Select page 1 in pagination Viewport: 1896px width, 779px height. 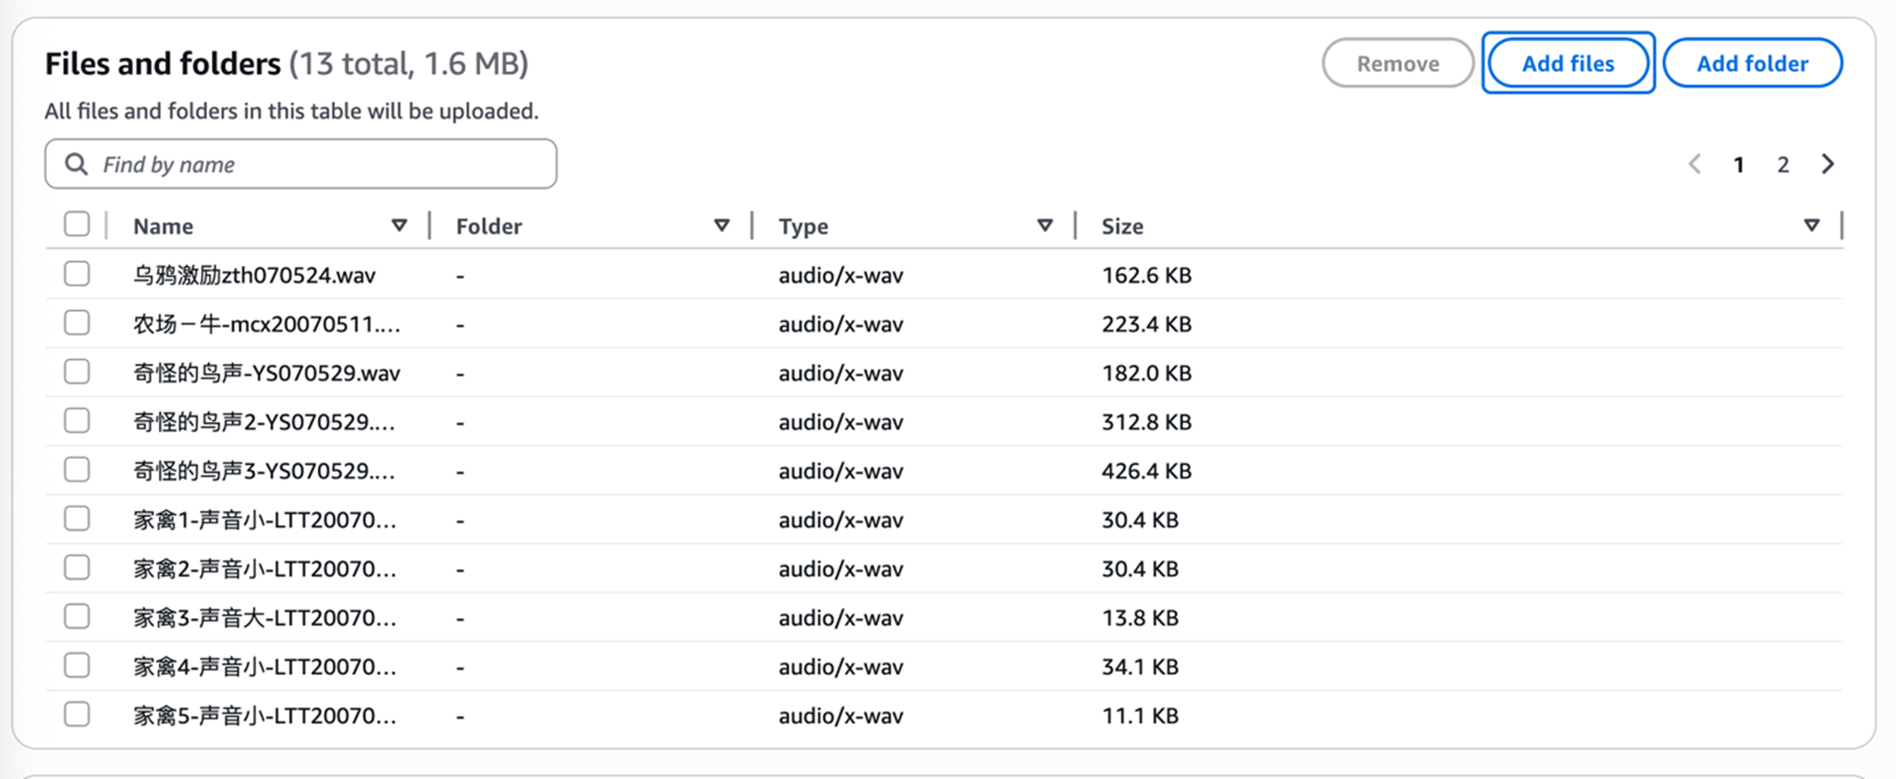point(1738,164)
